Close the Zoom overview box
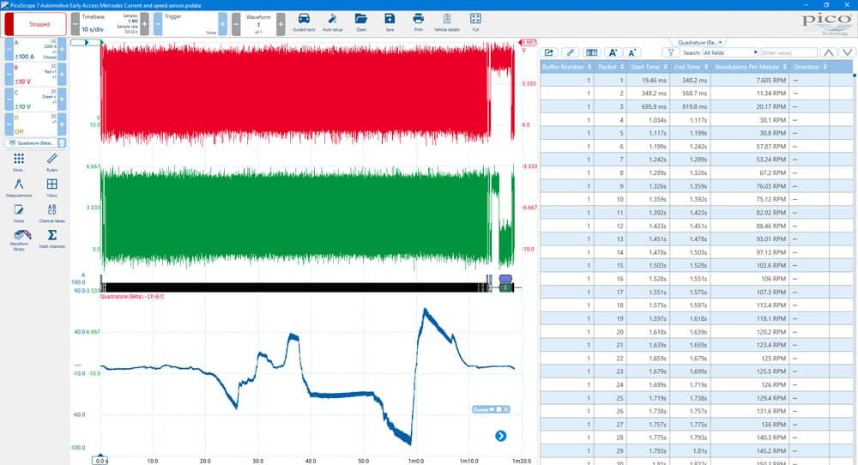This screenshot has width=858, height=465. (x=506, y=409)
